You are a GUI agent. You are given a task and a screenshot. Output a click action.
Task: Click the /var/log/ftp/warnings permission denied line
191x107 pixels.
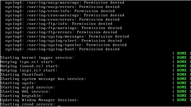[63, 28]
